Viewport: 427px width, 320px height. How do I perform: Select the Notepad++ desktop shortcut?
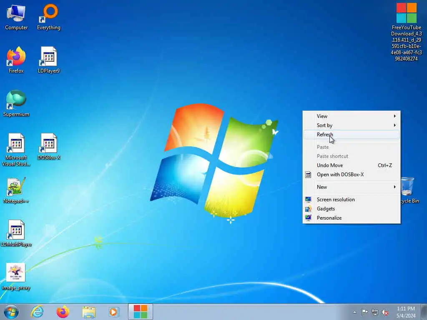coord(16,190)
